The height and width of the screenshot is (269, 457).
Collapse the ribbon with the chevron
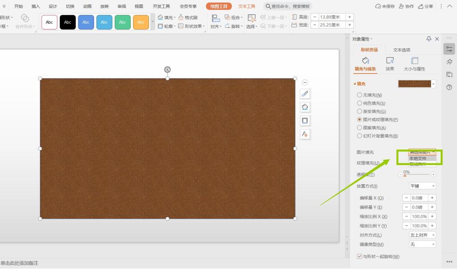coord(449,6)
